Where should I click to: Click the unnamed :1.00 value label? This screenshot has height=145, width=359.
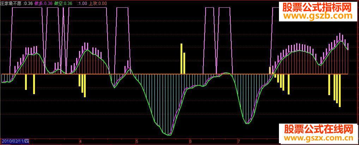coord(82,4)
